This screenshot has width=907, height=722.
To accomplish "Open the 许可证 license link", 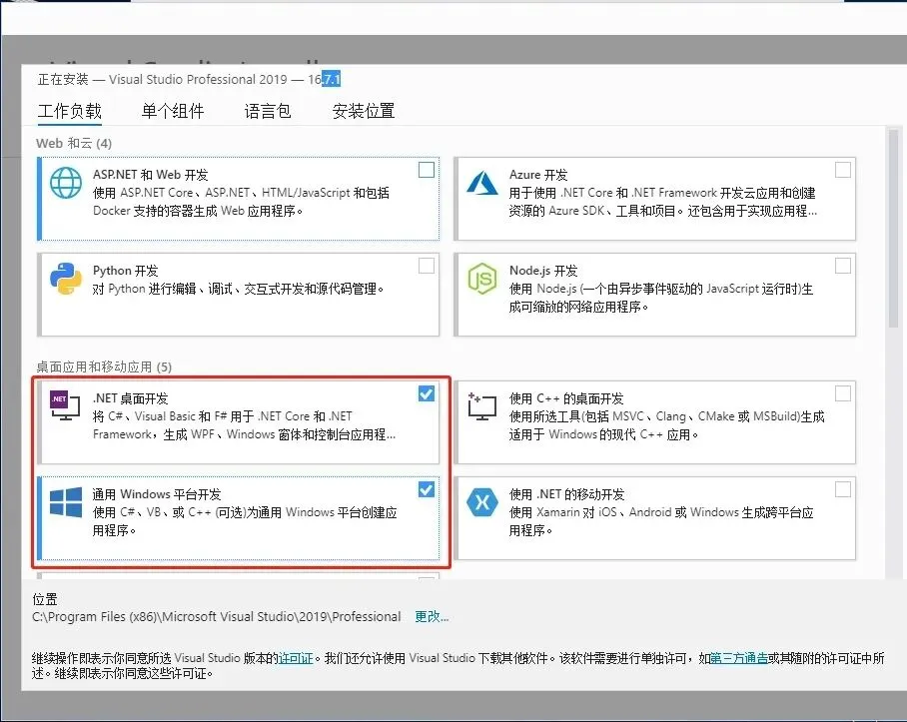I will tap(296, 658).
